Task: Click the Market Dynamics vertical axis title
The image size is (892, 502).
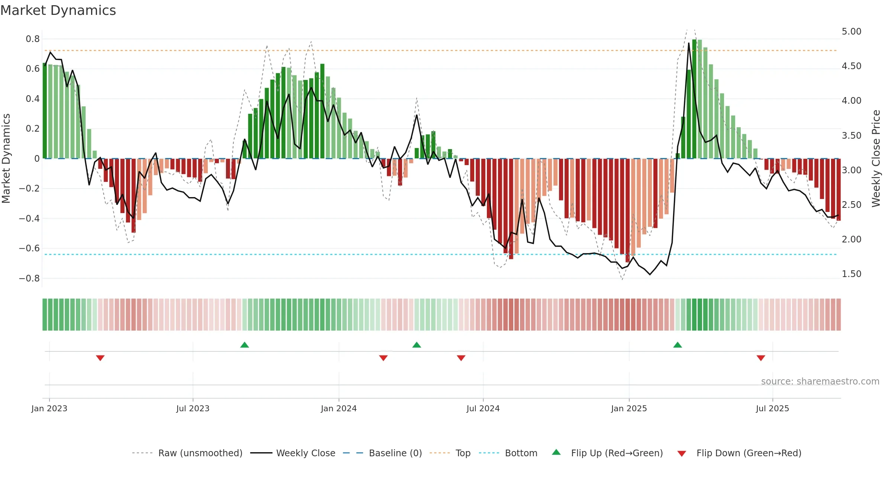Action: pos(6,158)
